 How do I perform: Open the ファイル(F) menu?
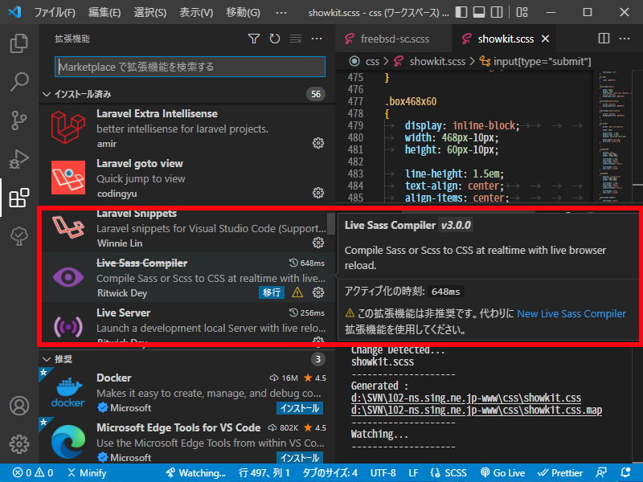(x=55, y=12)
